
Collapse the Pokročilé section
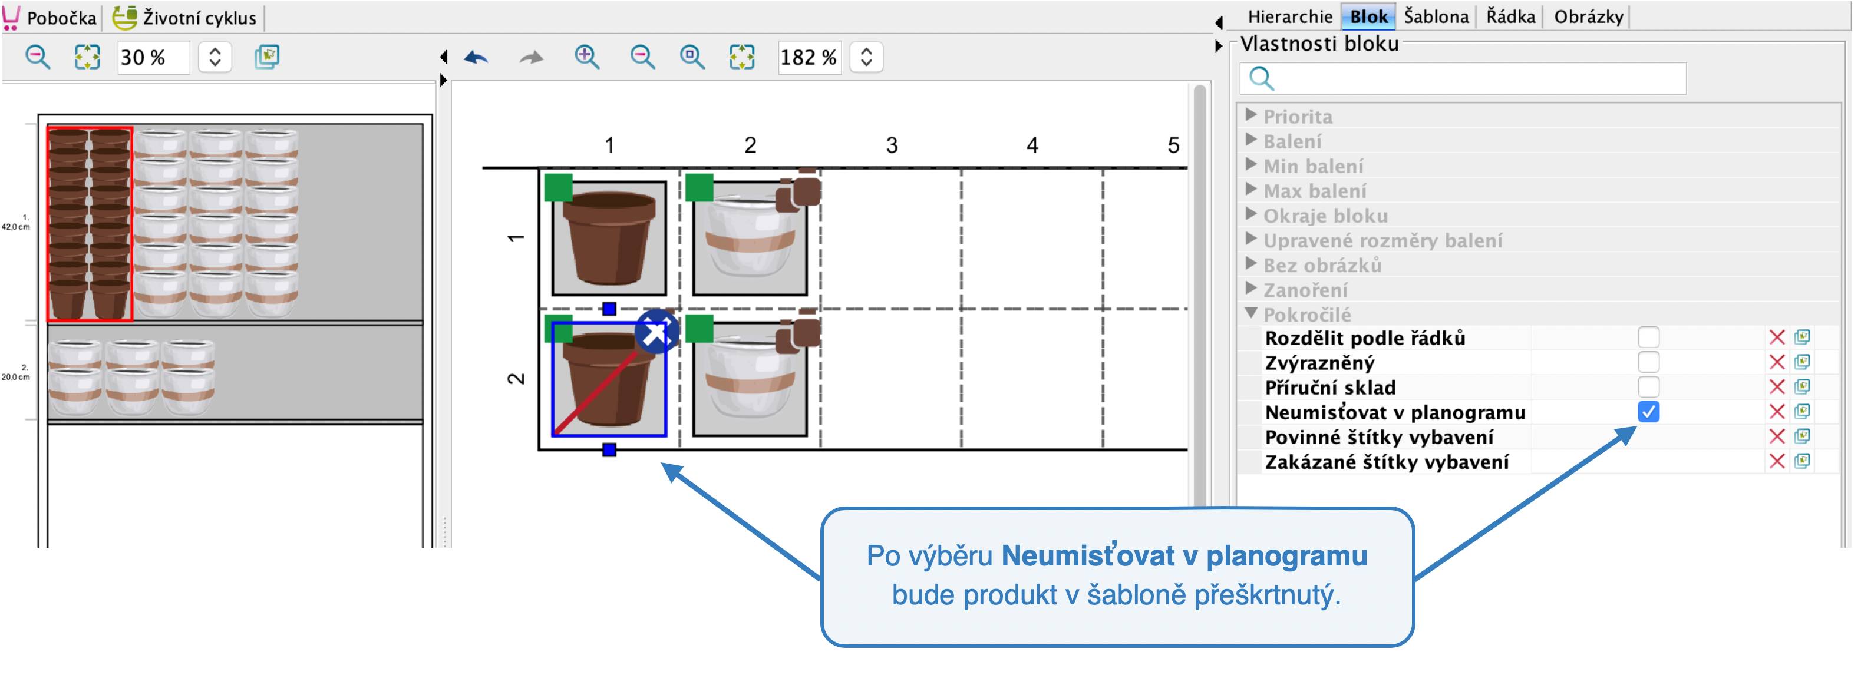coord(1250,313)
